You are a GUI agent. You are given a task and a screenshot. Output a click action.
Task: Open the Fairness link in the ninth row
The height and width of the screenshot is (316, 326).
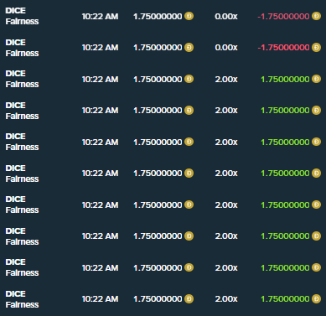pos(22,272)
